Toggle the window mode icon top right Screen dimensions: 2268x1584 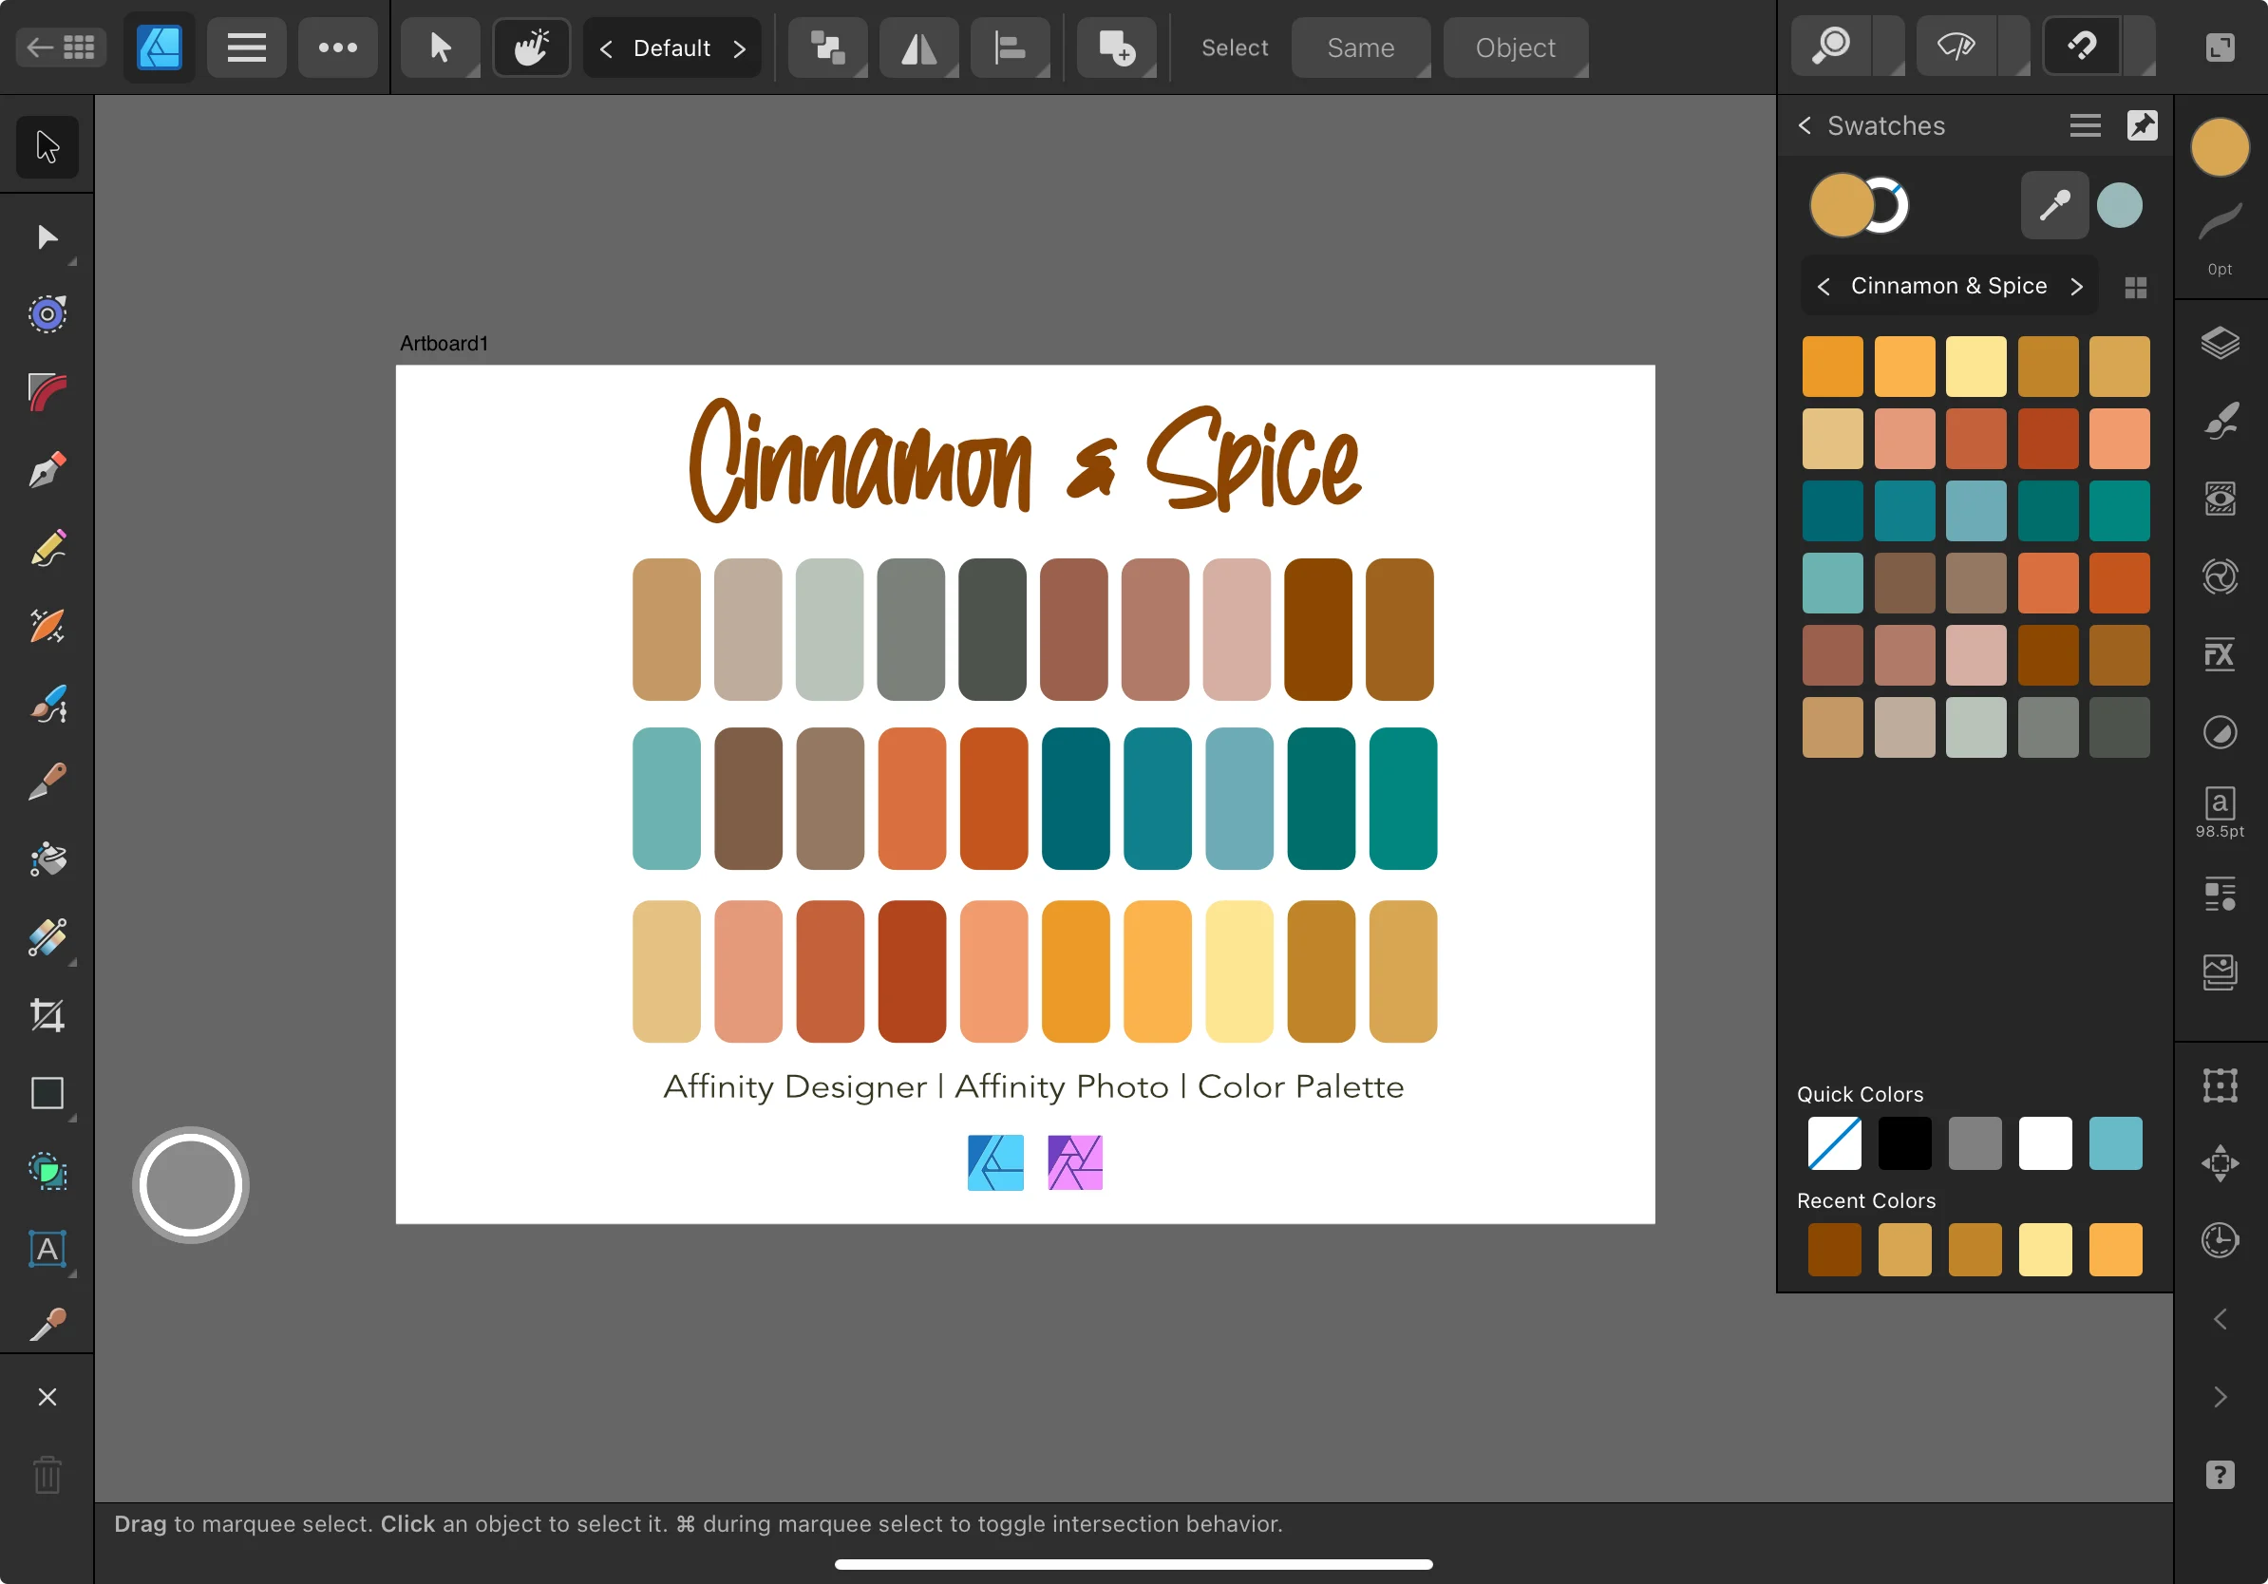tap(2219, 47)
